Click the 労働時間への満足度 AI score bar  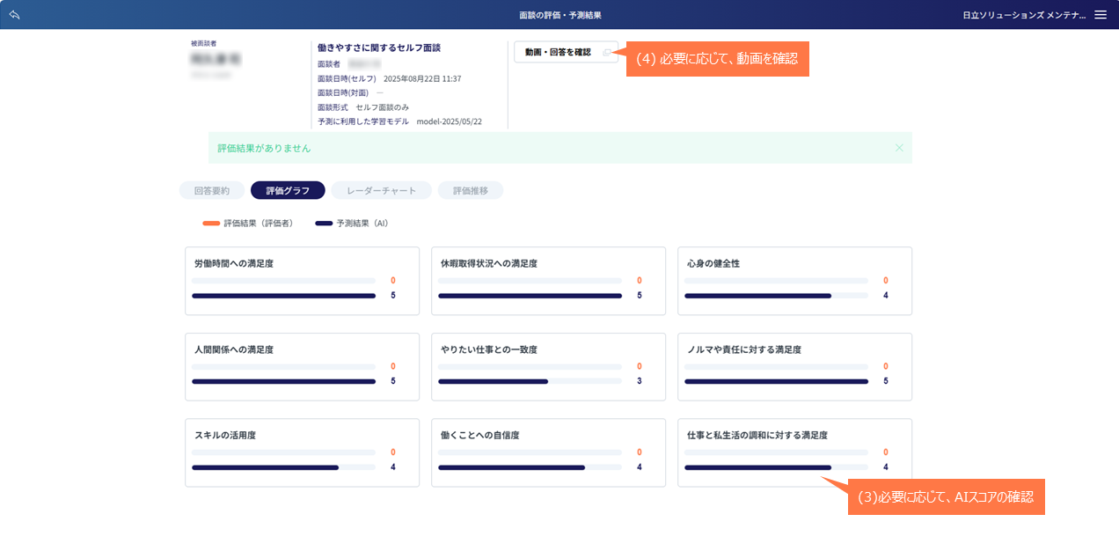click(x=283, y=296)
